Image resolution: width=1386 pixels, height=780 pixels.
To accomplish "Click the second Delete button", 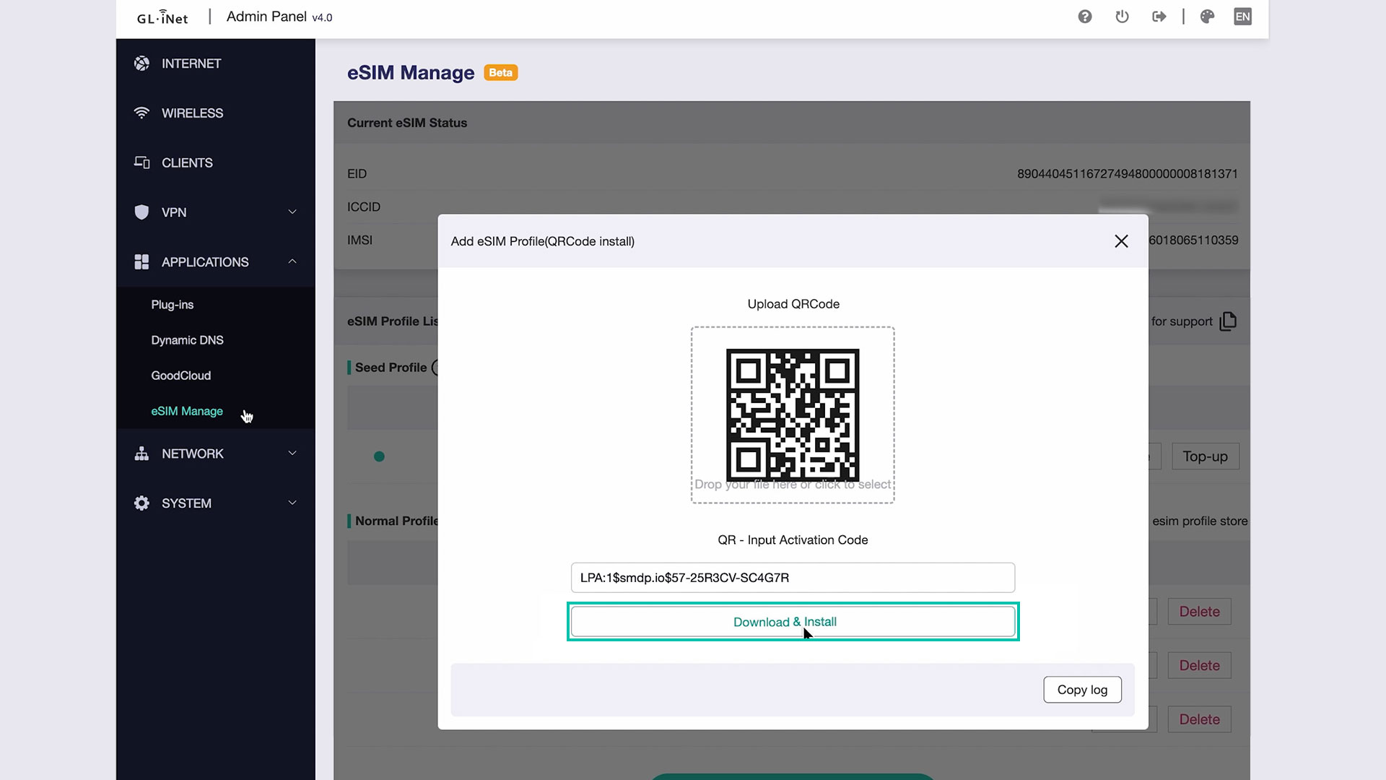I will pyautogui.click(x=1199, y=666).
